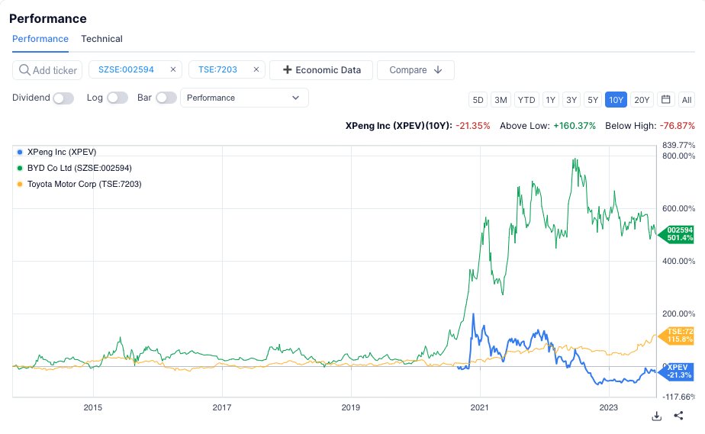
Task: Expand the Compare dropdown
Action: tap(415, 70)
